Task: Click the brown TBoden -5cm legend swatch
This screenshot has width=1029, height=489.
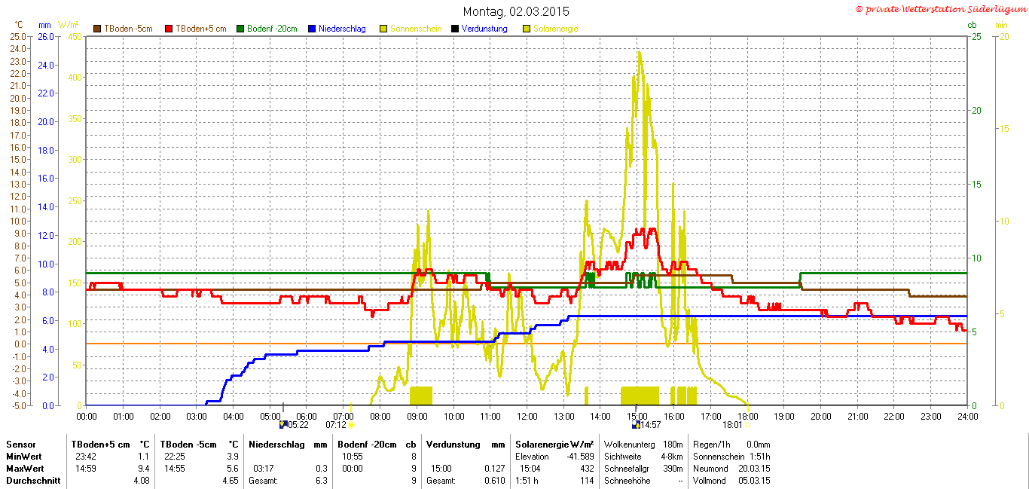Action: pyautogui.click(x=97, y=29)
